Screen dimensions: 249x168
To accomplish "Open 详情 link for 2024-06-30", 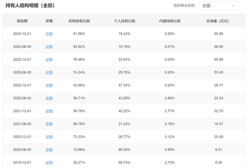I will (49, 47).
